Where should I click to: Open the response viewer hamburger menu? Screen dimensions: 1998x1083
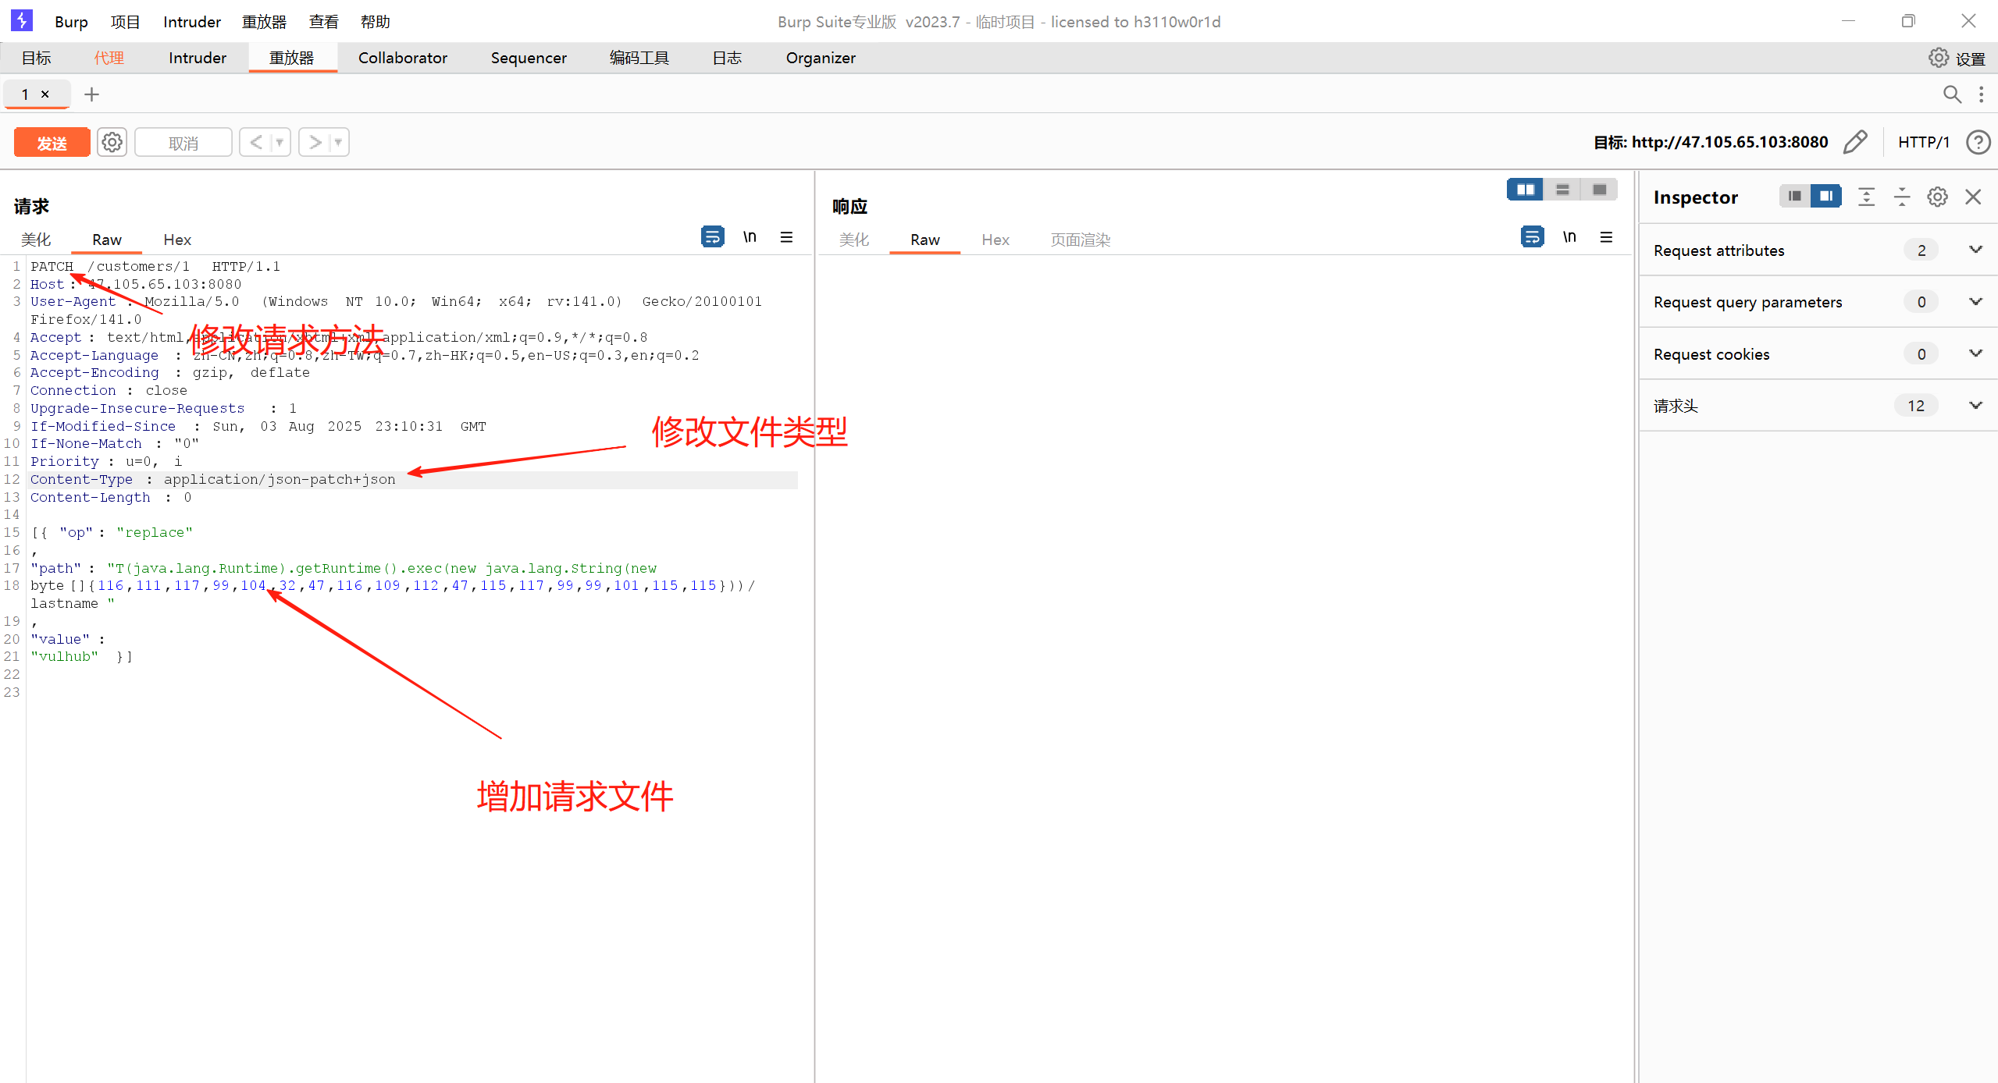coord(1607,236)
